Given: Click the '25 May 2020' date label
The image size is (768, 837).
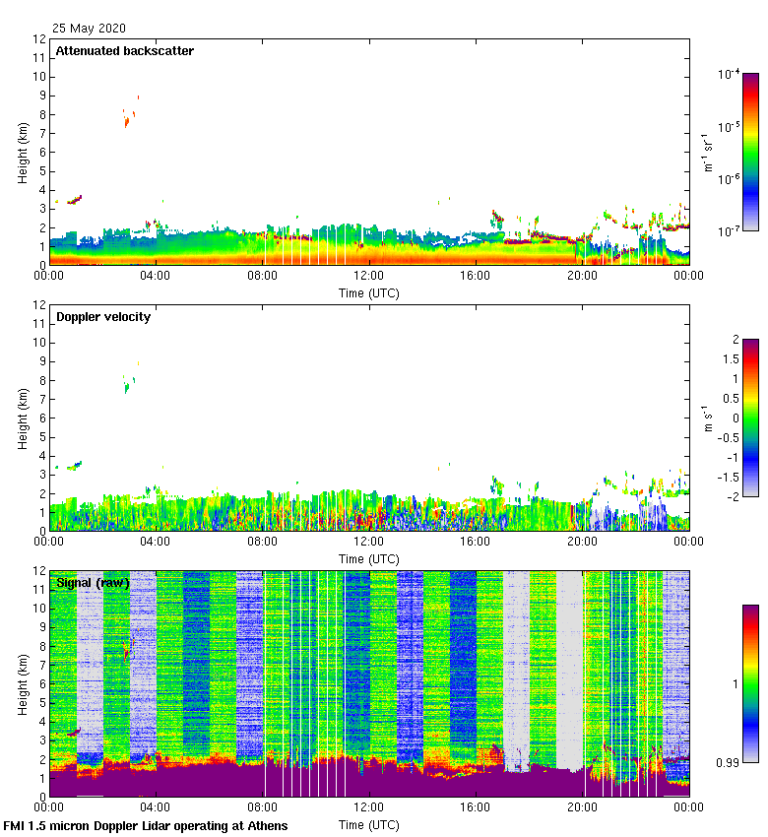Looking at the screenshot, I should tap(90, 29).
